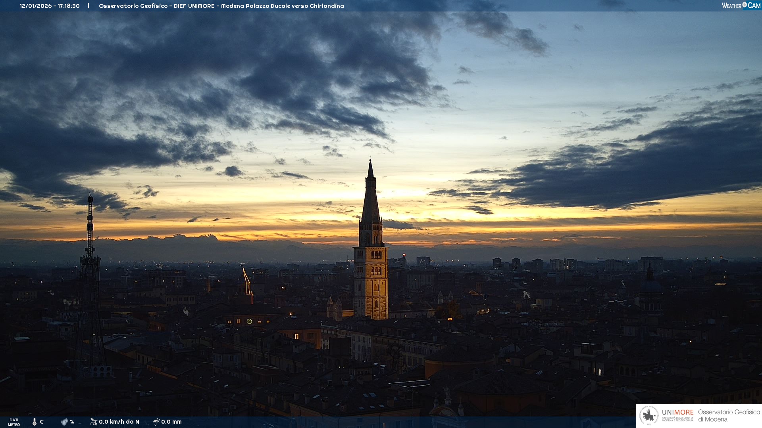Click the date and time stamp
Screen dimensions: 762x428
50,6
